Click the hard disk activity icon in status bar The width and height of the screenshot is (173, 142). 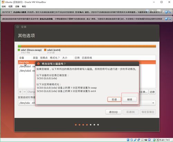(x=128, y=140)
